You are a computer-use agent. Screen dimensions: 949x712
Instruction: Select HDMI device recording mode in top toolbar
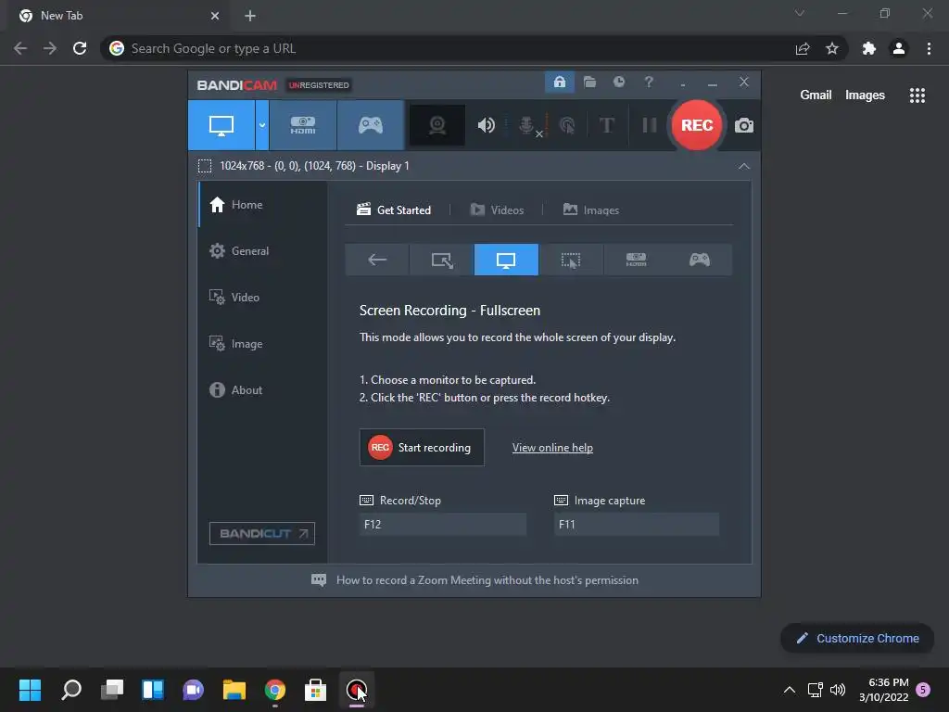pyautogui.click(x=303, y=125)
